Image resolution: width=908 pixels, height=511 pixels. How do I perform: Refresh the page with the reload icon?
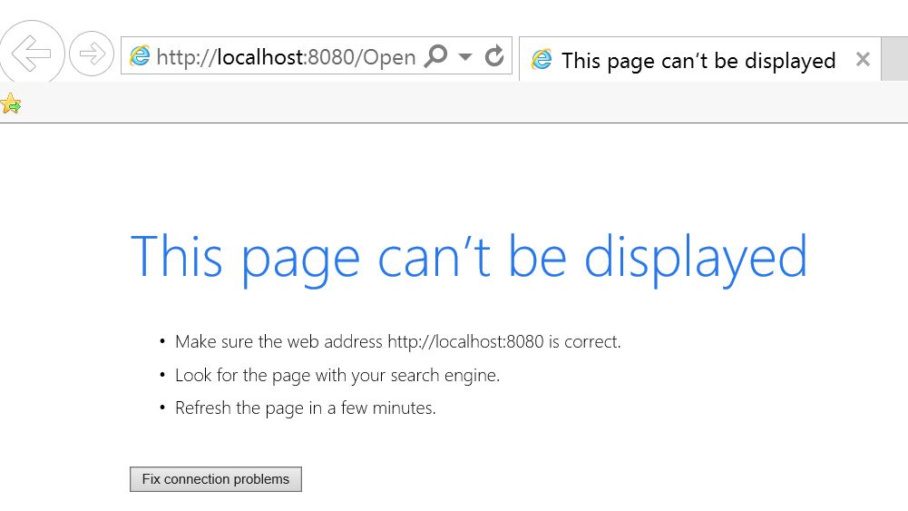click(x=494, y=56)
